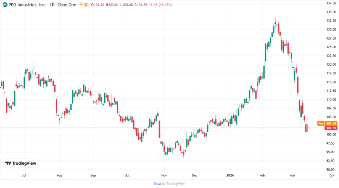This screenshot has width=339, height=188.
Task: Select the 101.89 current price label
Action: [x=331, y=128]
